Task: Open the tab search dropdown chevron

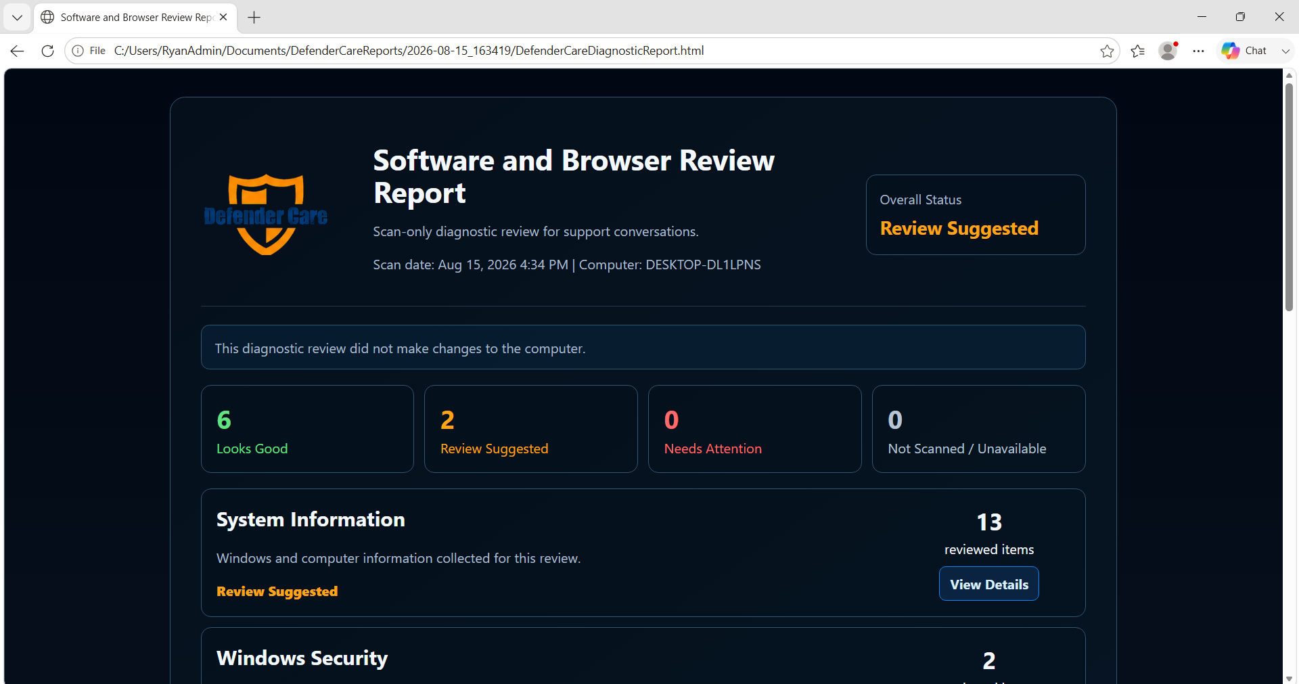Action: (17, 18)
